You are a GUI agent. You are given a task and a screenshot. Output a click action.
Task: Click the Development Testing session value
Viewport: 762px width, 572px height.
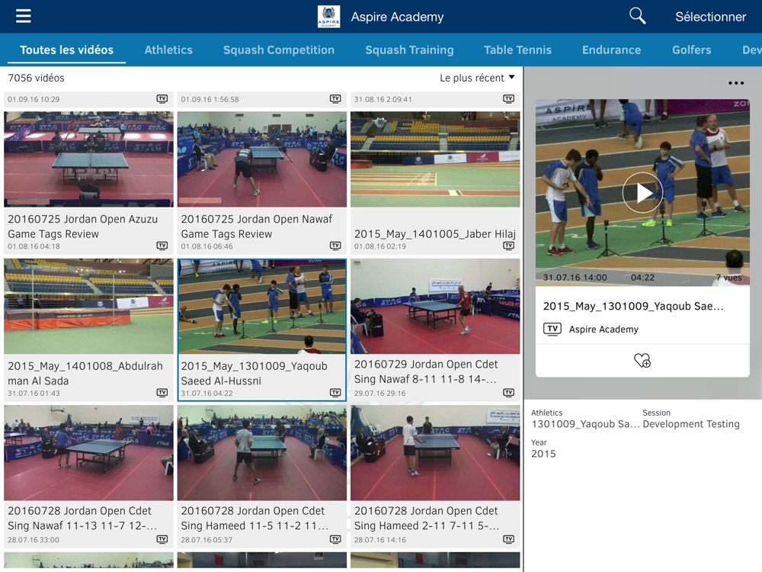point(690,423)
